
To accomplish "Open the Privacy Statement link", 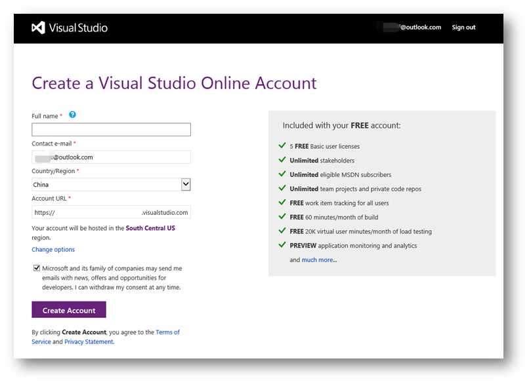I will pos(89,342).
